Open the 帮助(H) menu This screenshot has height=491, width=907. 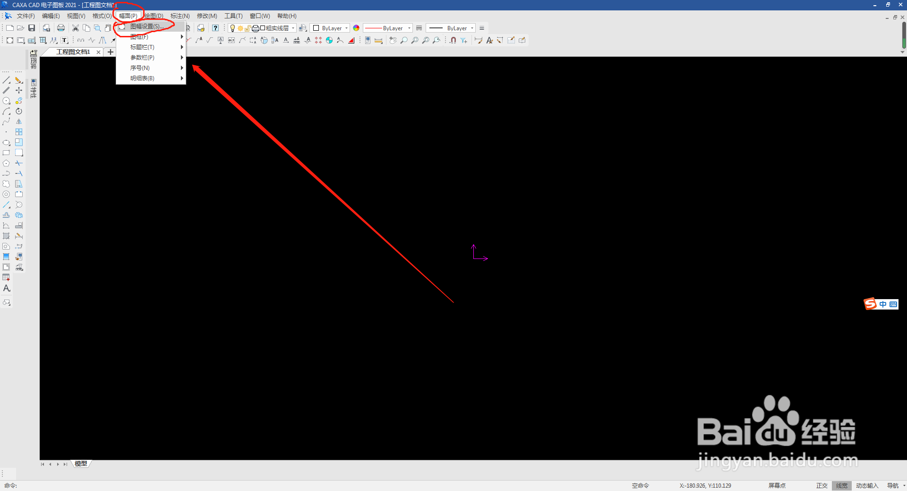287,16
